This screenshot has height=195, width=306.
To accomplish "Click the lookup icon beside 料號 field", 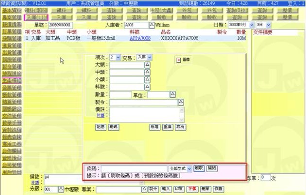I will pyautogui.click(x=148, y=87).
